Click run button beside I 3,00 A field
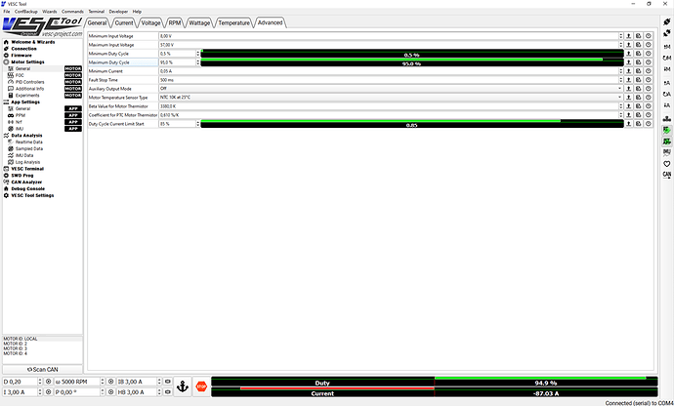The image size is (674, 406). (x=49, y=392)
